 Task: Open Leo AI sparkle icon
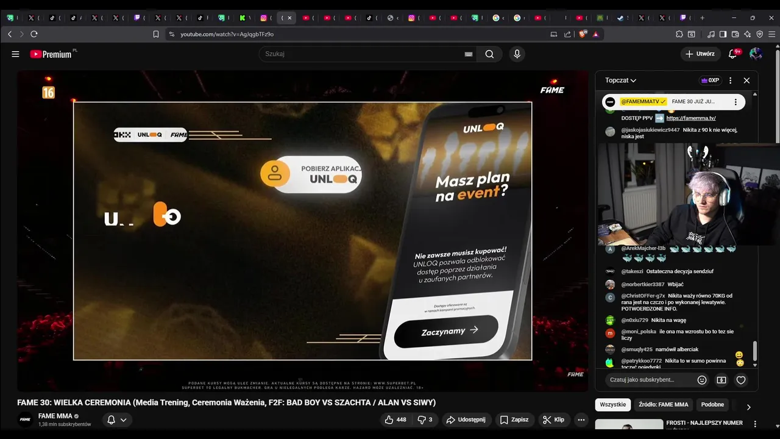click(x=748, y=34)
